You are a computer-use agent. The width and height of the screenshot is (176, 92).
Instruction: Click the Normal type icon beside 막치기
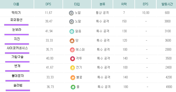click(71, 13)
